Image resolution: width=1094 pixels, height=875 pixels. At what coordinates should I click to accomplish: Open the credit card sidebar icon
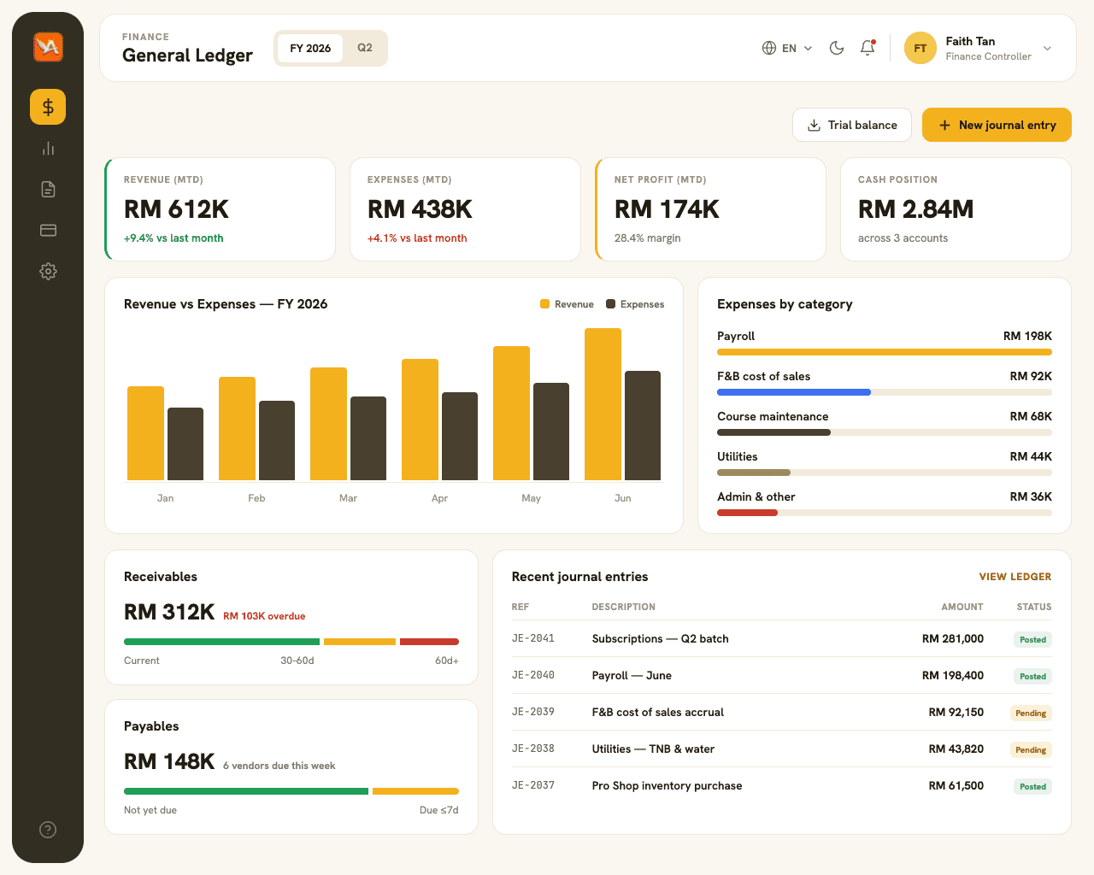coord(48,230)
